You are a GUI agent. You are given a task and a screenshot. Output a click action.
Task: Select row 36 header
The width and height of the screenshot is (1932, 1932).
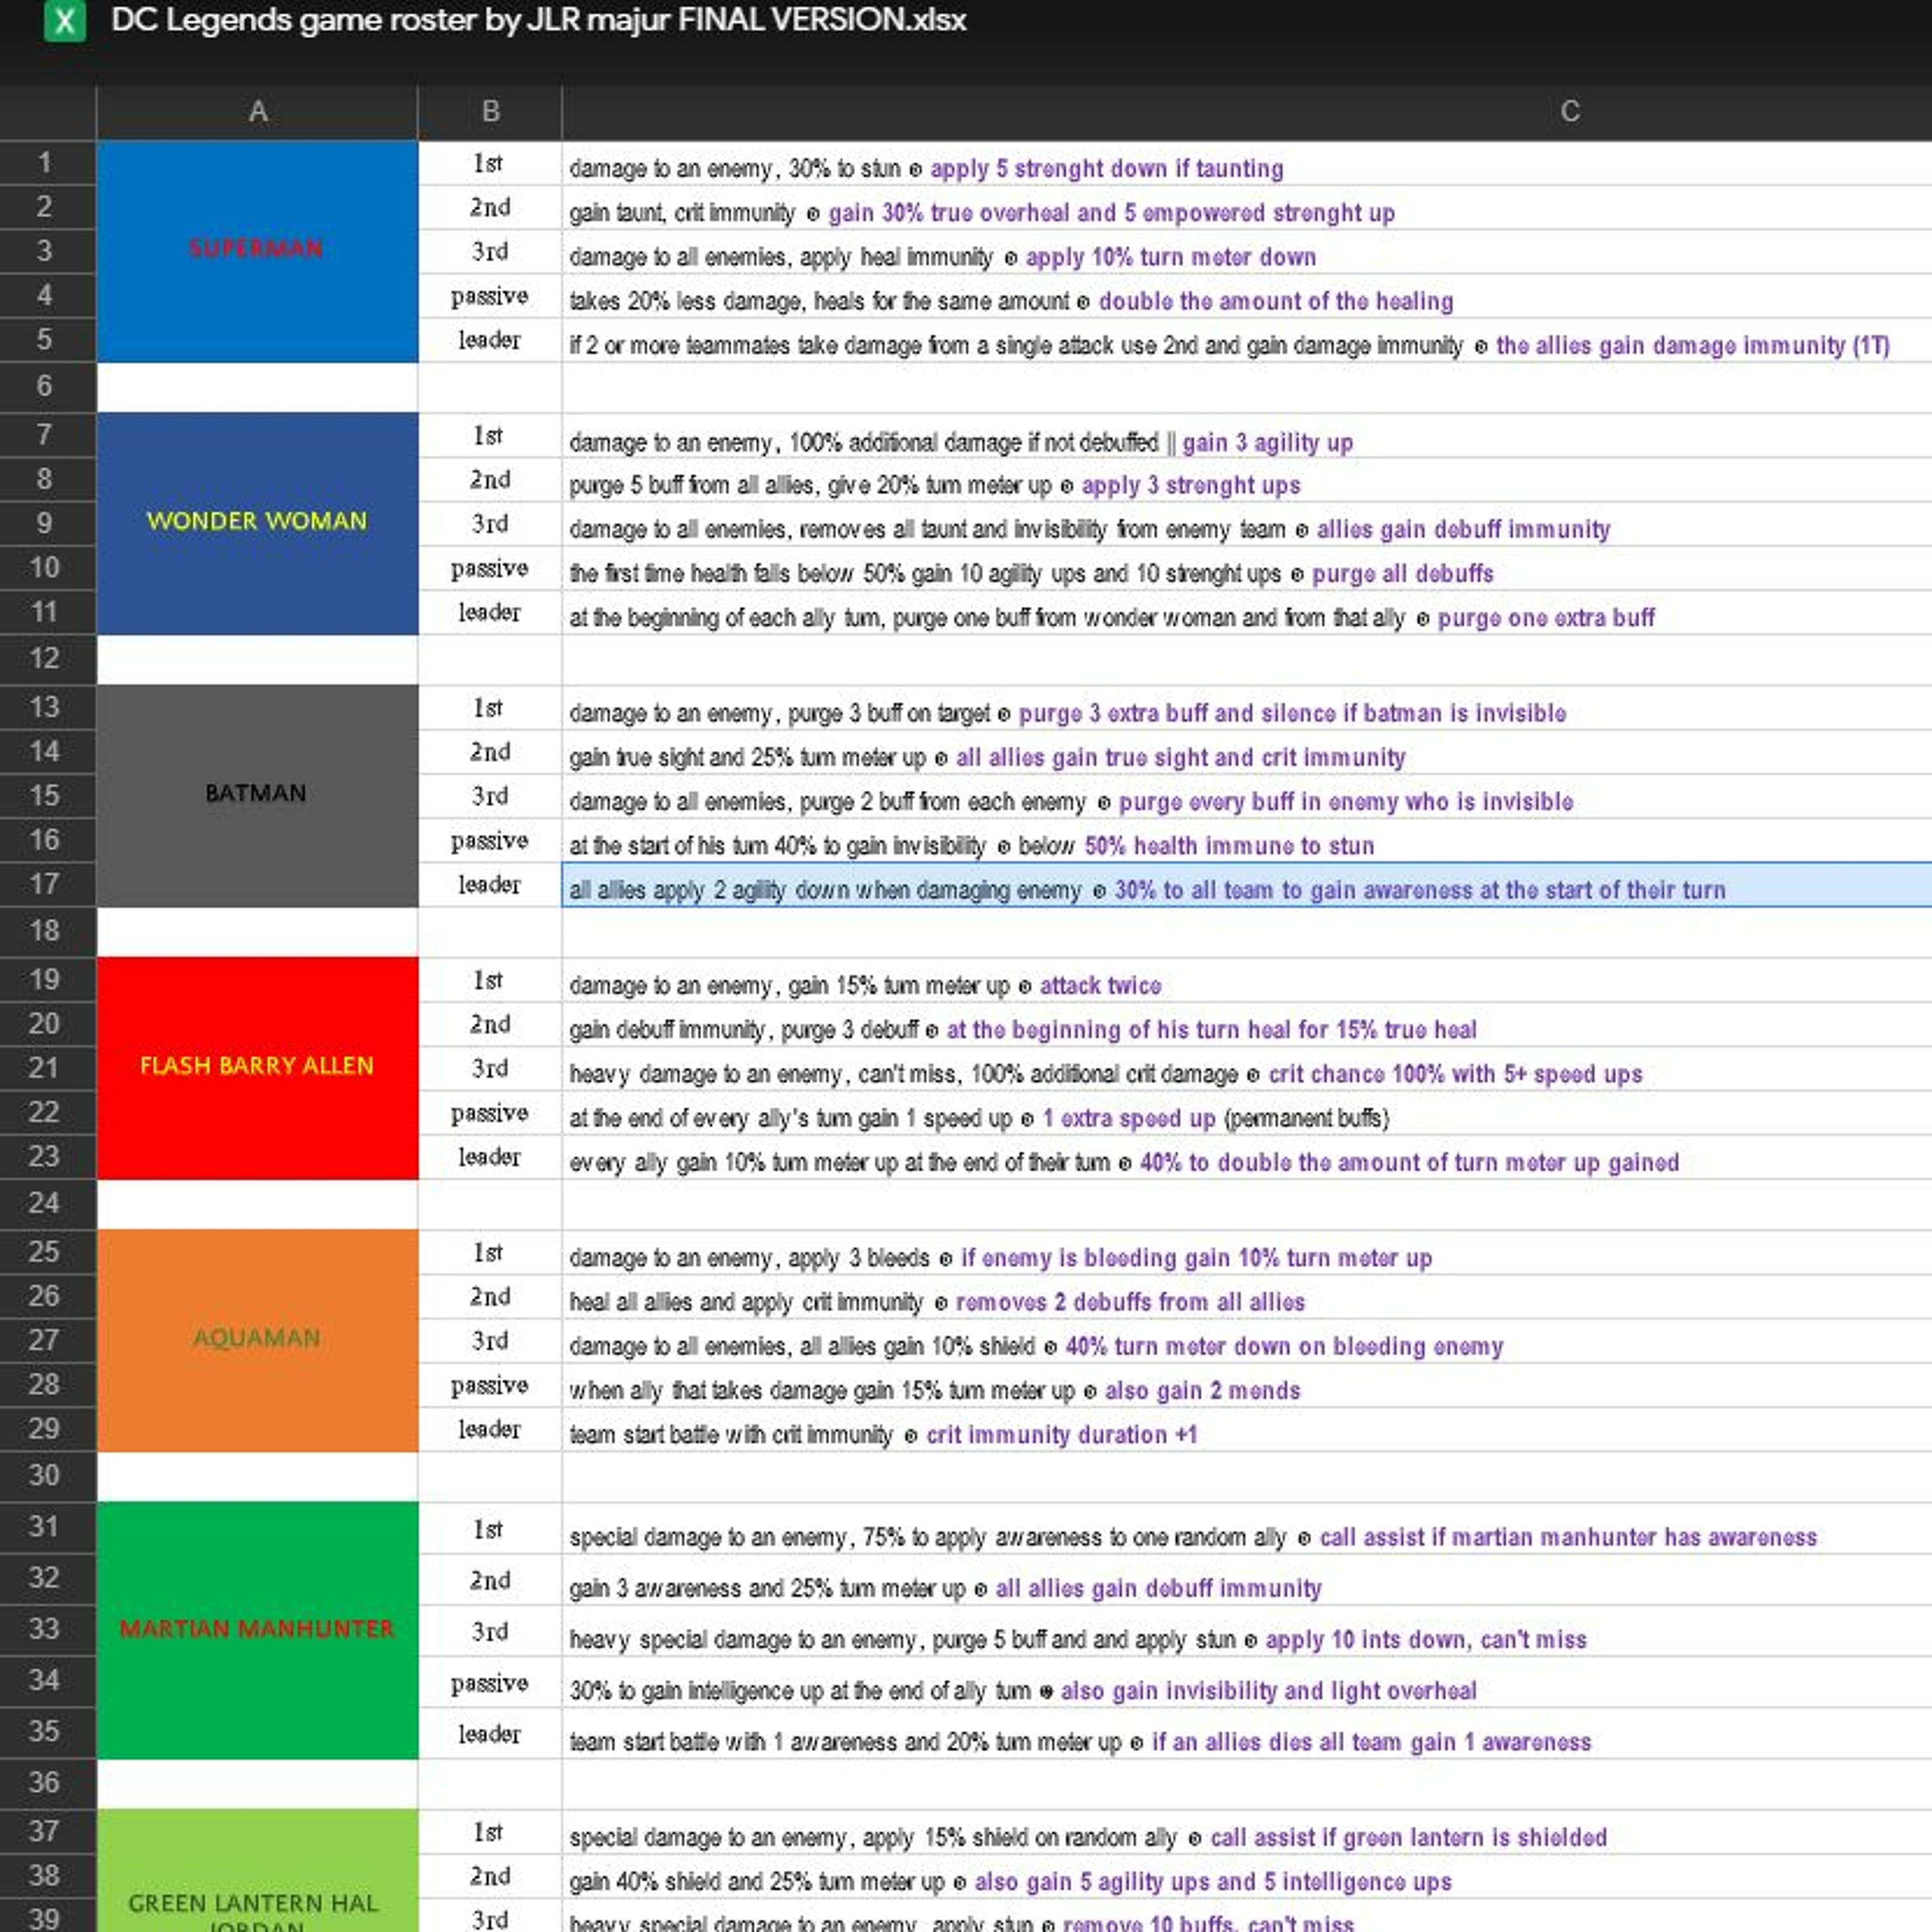pyautogui.click(x=47, y=1783)
